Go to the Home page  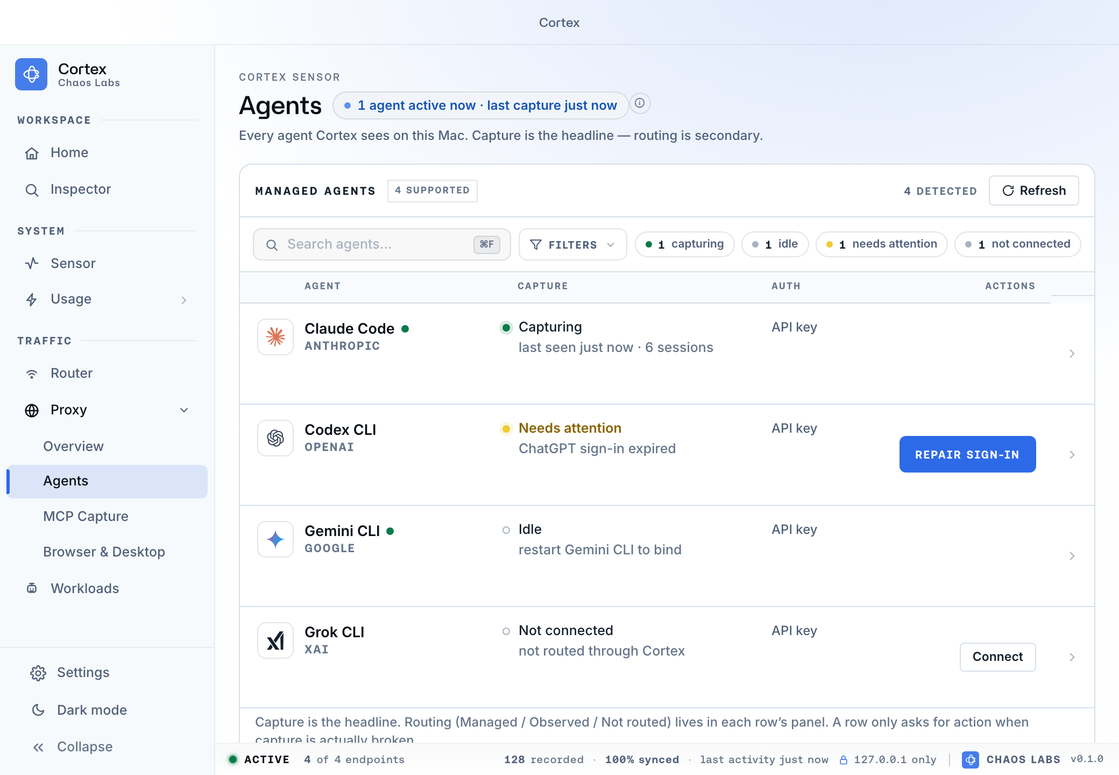tap(107, 153)
